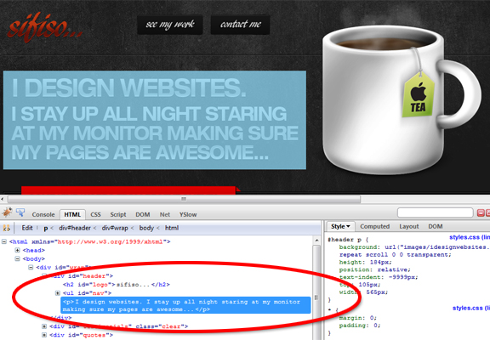Screen dimensions: 490x340
Task: Click the Firebug search input field
Action: pyautogui.click(x=435, y=212)
